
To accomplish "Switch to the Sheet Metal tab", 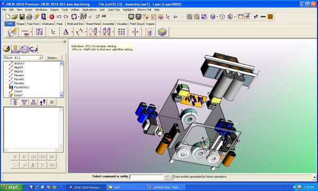I will click(x=93, y=24).
